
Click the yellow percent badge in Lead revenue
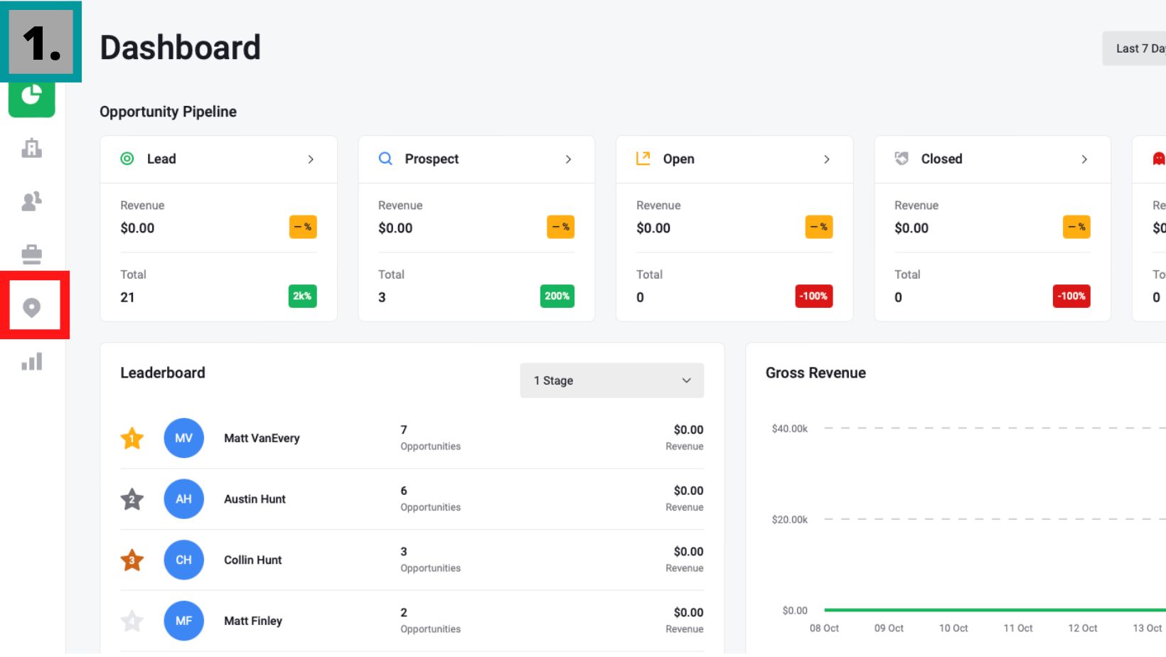[303, 227]
